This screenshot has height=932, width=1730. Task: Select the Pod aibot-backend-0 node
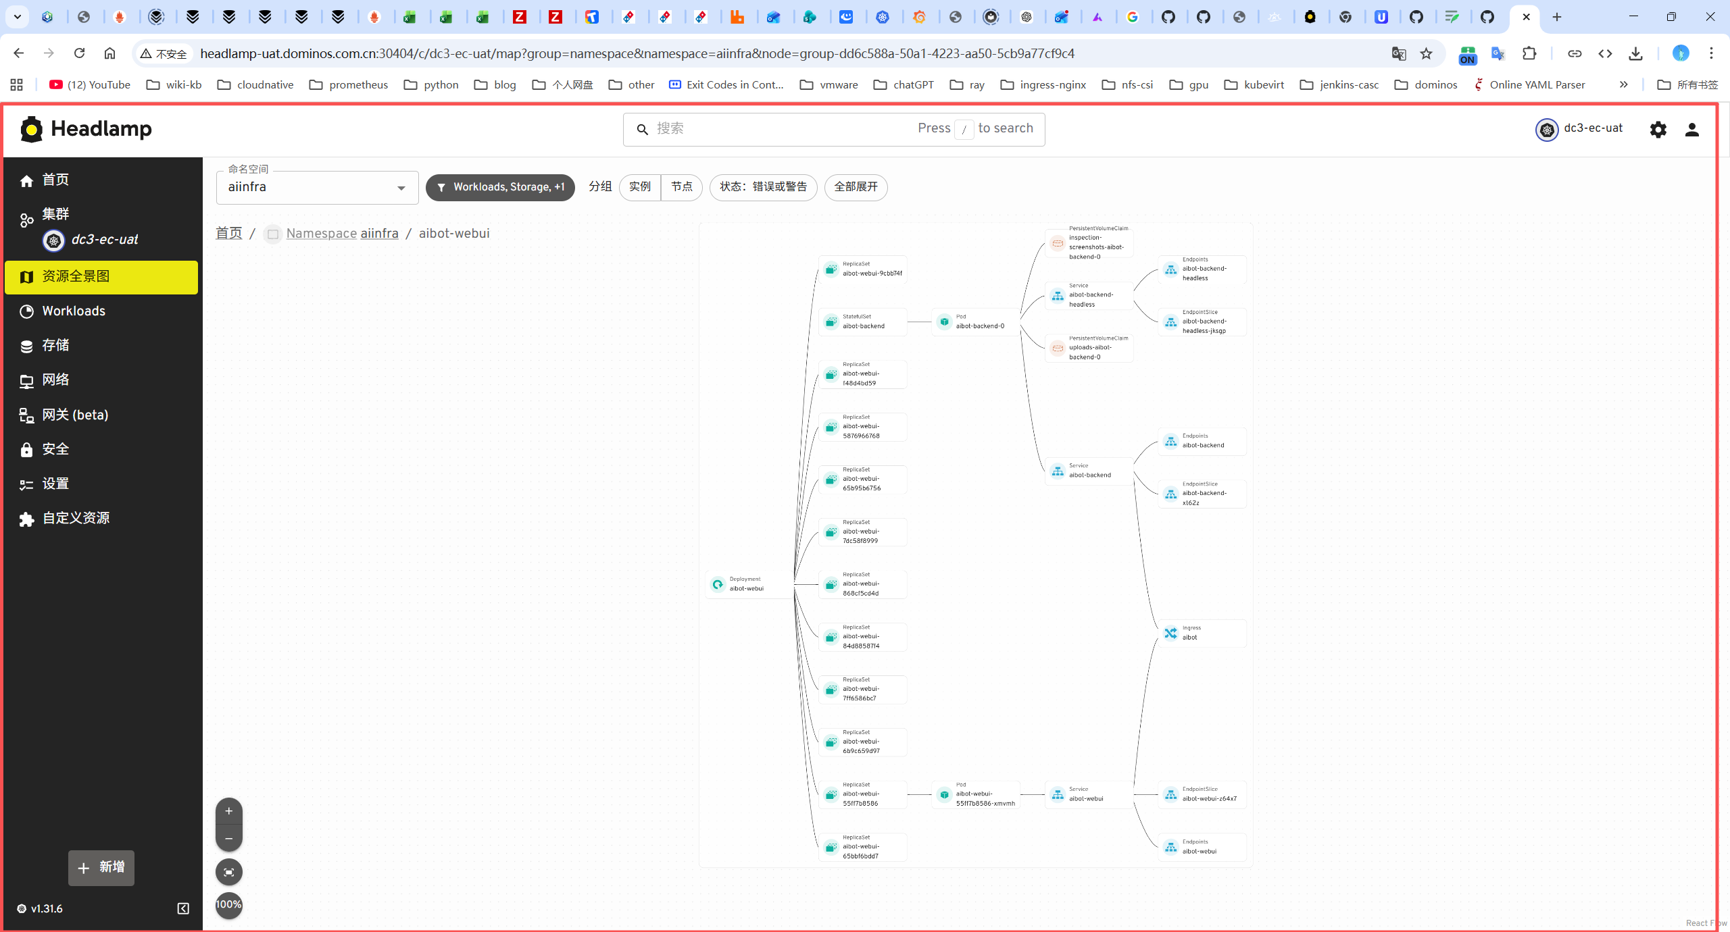tap(976, 321)
